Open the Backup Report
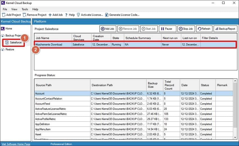Screen dimensions: 239x146 [x=226, y=29]
